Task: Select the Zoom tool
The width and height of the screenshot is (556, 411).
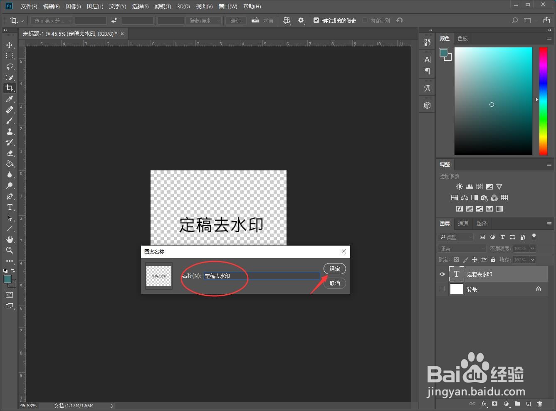Action: click(x=10, y=250)
